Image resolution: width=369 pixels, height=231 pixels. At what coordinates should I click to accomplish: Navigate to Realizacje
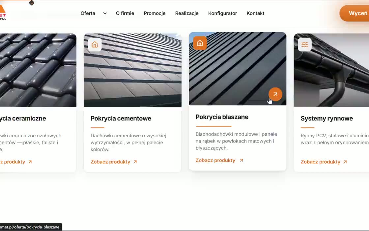pos(186,13)
